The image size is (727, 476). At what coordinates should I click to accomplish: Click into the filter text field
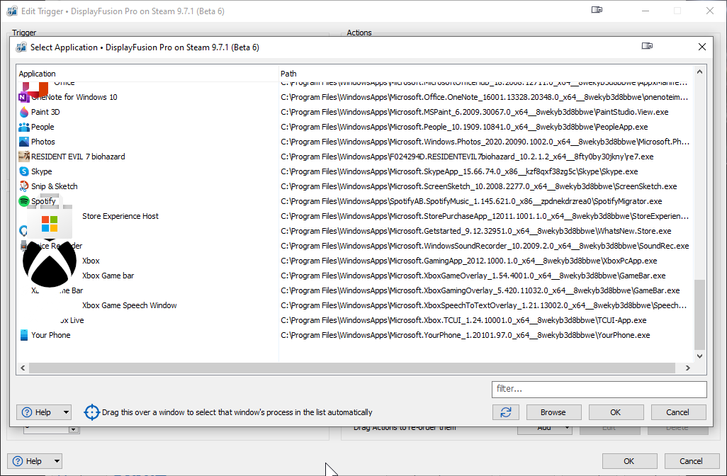click(599, 389)
